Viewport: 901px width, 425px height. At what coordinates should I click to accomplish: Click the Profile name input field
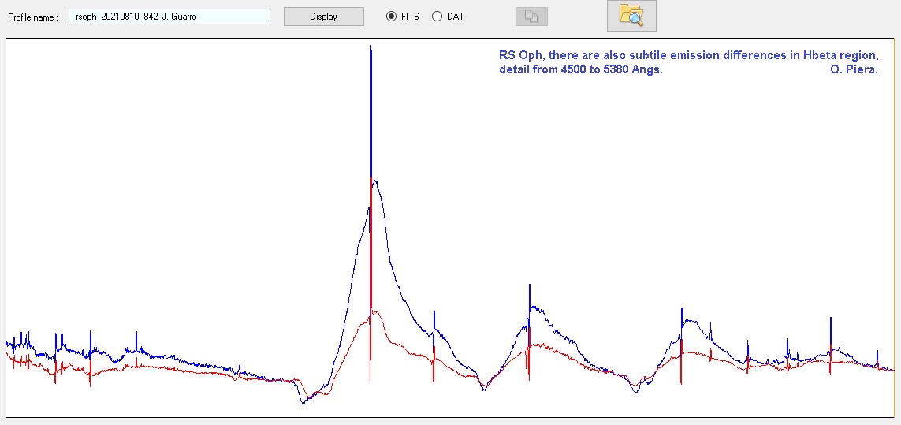169,17
